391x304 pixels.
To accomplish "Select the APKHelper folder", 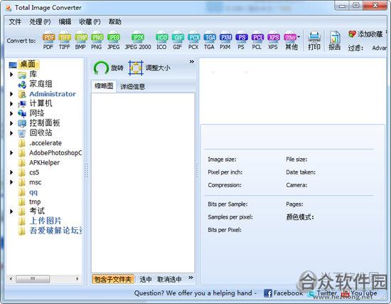I will (x=44, y=162).
